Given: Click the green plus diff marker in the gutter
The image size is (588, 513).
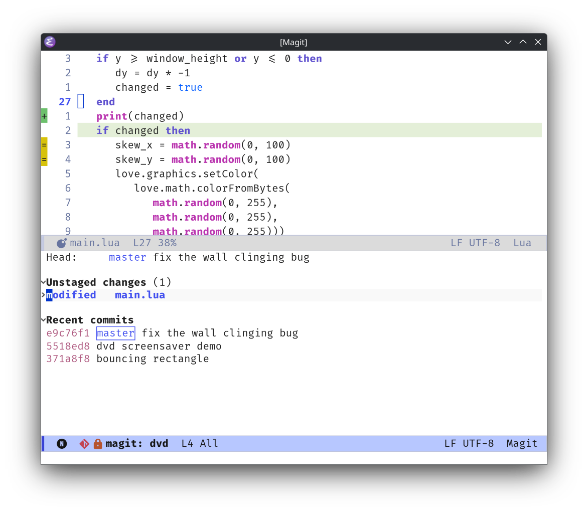Looking at the screenshot, I should click(44, 116).
